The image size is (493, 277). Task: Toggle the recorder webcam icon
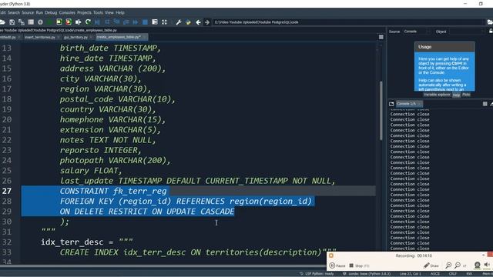point(478,265)
